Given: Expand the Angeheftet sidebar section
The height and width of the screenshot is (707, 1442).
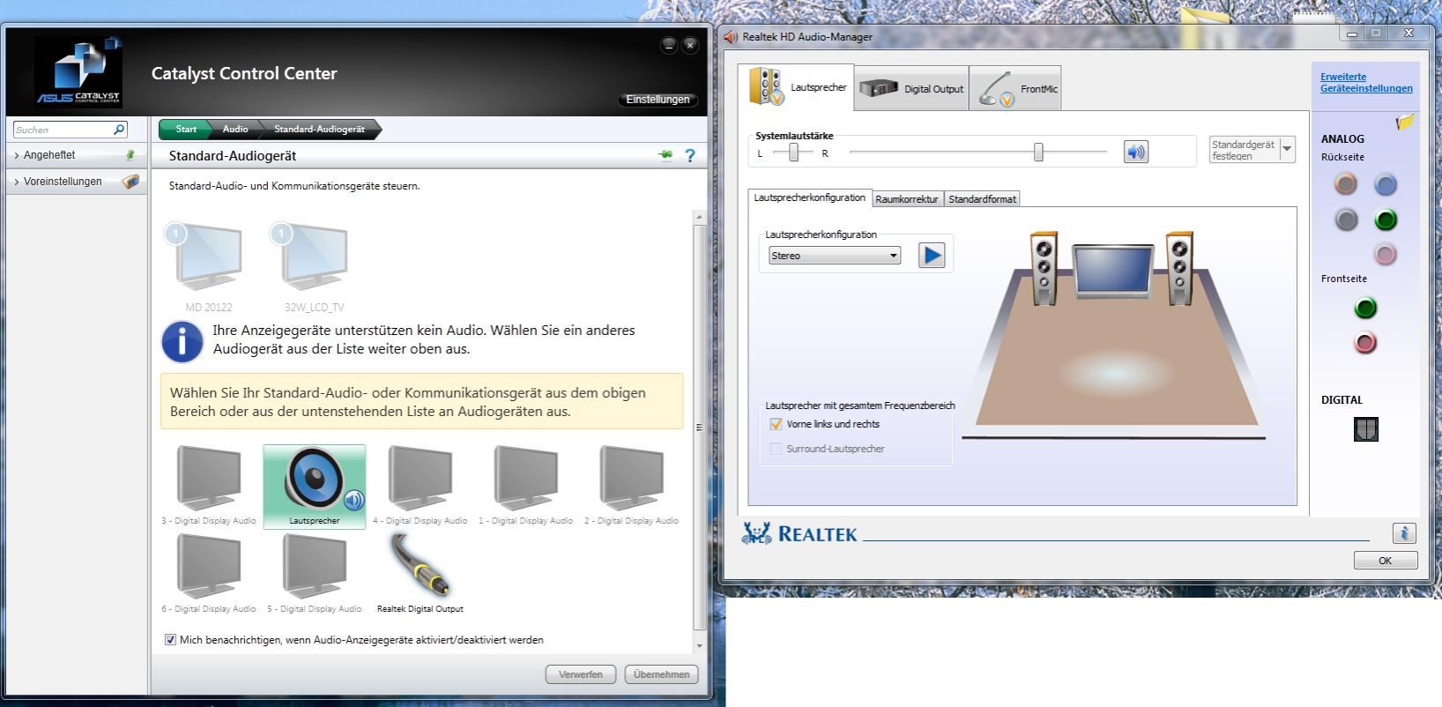Looking at the screenshot, I should pyautogui.click(x=77, y=155).
